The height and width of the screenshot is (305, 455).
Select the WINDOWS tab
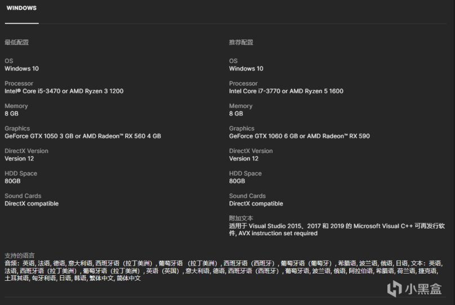21,8
